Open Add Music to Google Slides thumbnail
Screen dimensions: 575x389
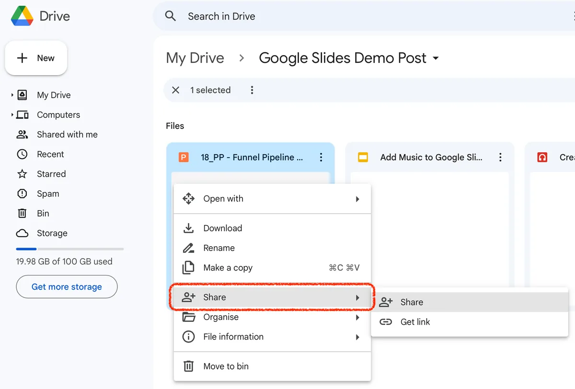pos(429,229)
